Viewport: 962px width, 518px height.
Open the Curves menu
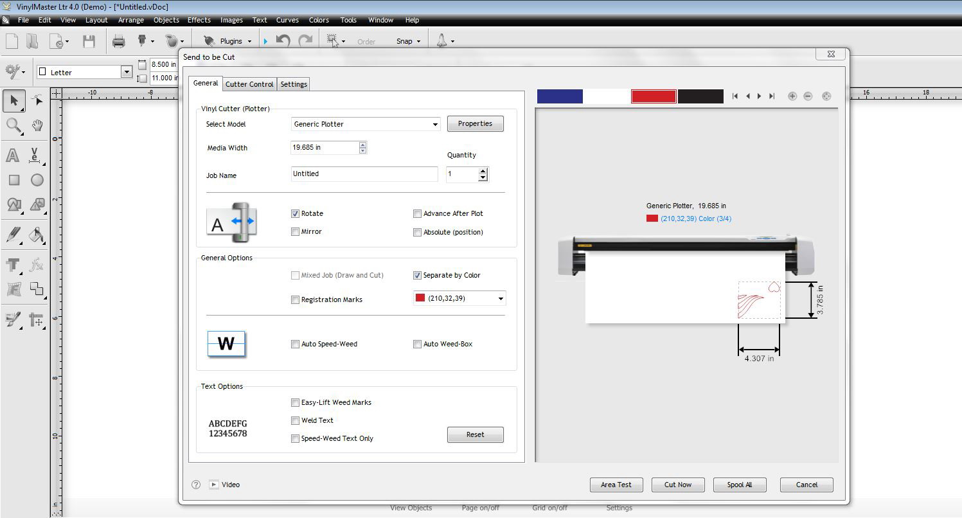click(x=287, y=20)
